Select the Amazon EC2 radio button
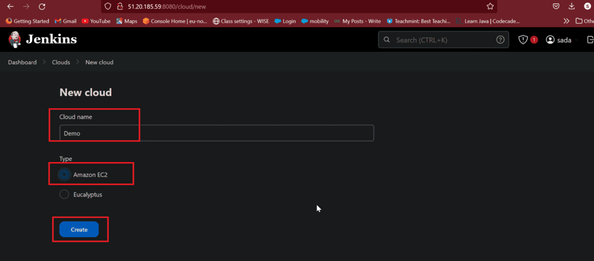The image size is (594, 261). tap(64, 174)
